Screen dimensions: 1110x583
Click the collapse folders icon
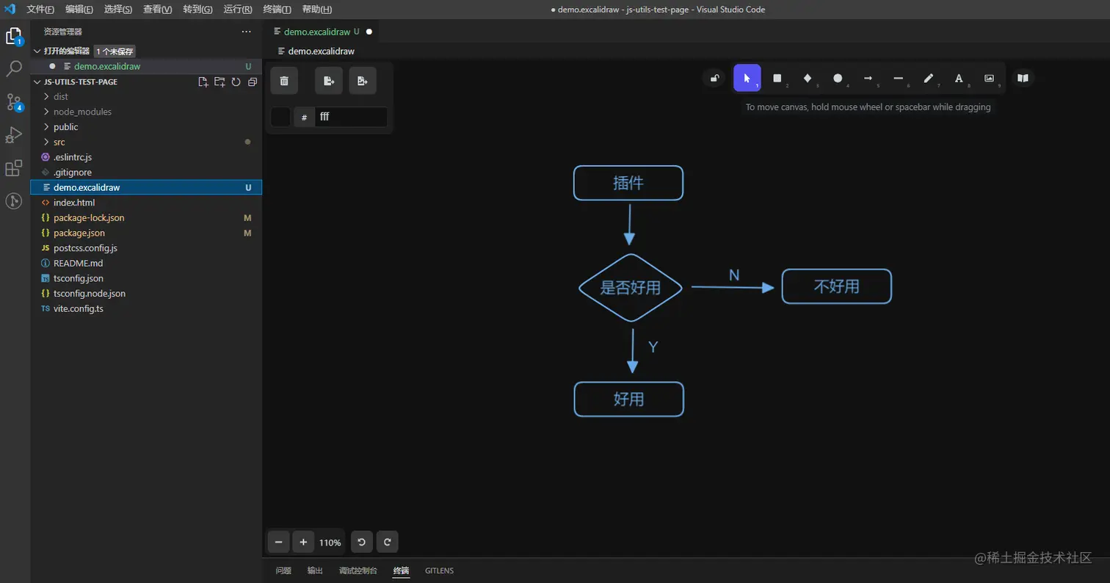click(253, 82)
